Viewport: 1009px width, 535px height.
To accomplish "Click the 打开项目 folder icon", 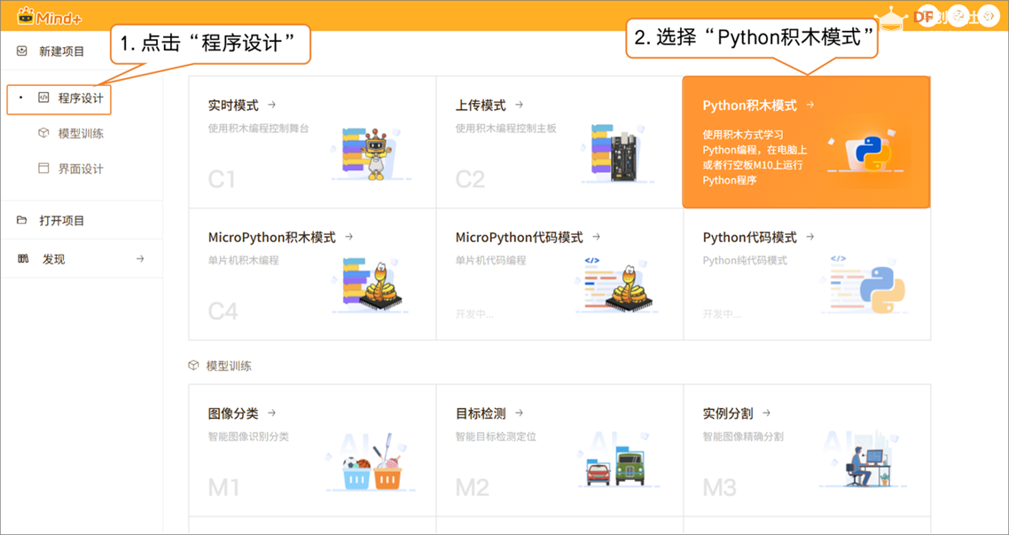I will 20,219.
